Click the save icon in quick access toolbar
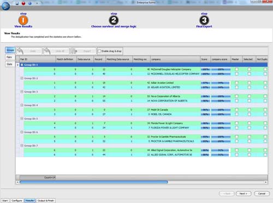 tap(17, 3)
